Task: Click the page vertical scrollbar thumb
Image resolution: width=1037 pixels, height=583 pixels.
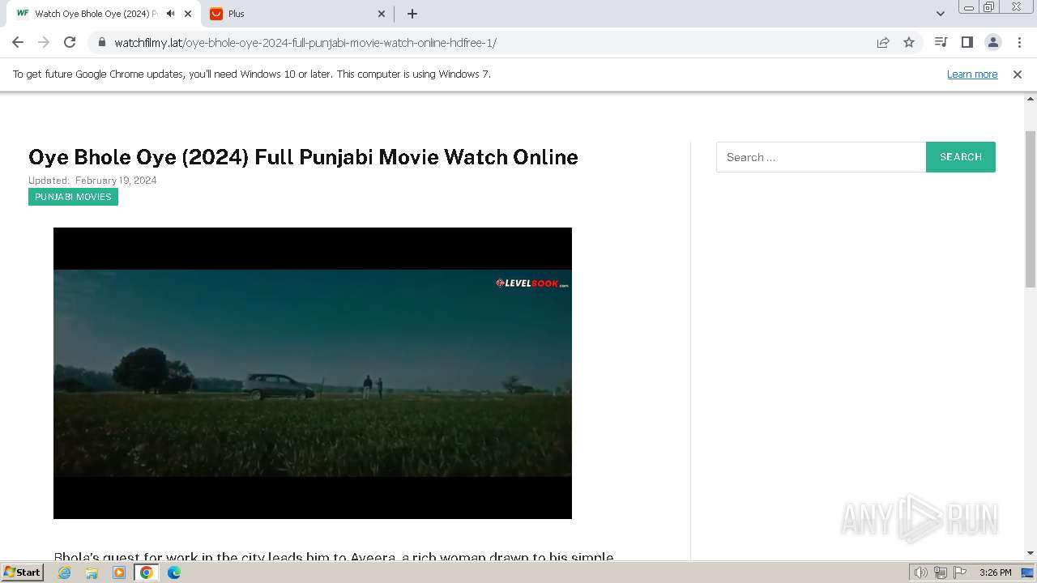Action: point(1031,209)
